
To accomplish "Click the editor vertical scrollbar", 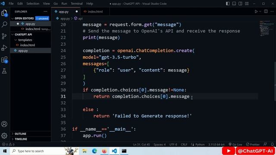I will (275, 81).
